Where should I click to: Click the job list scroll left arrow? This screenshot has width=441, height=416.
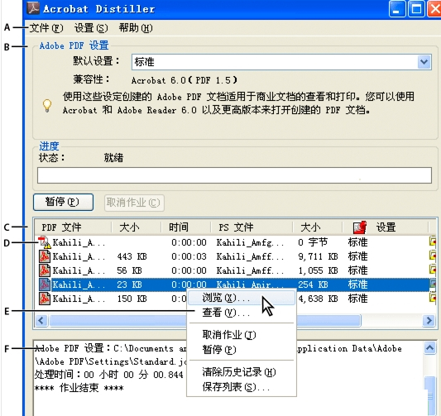41,320
